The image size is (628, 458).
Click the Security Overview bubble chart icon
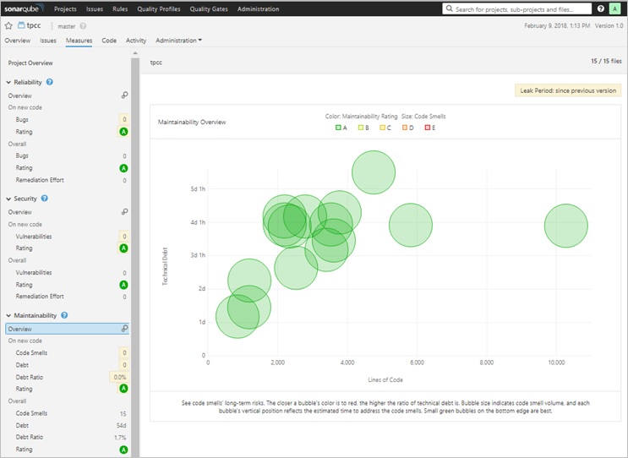coord(124,212)
